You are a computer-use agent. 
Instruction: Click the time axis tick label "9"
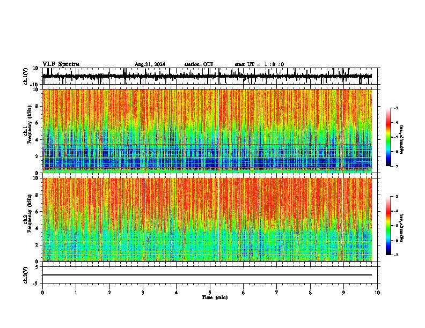[x=343, y=293]
